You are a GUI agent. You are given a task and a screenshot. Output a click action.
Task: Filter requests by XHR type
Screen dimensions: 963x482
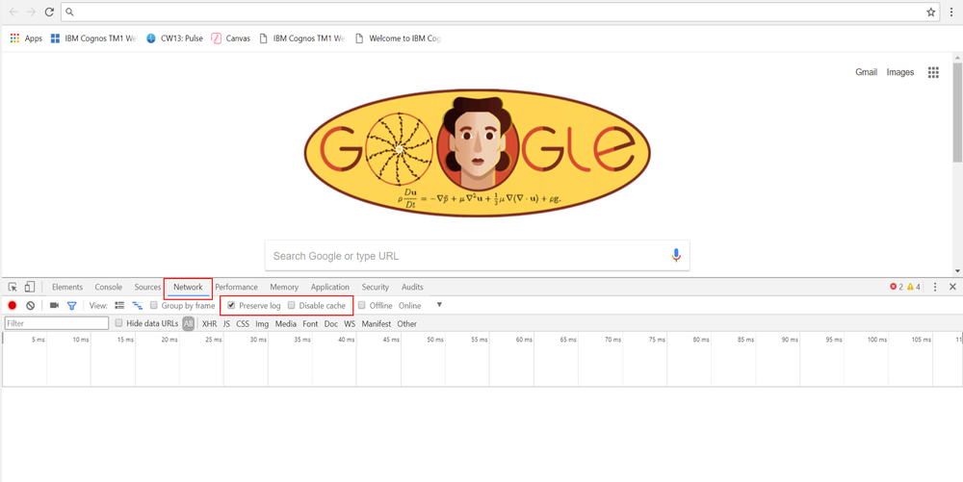(209, 324)
